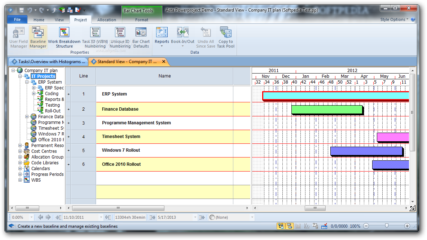Click zoom out minus button in status bar
Viewport: 427px width, 240px height.
pyautogui.click(x=366, y=226)
